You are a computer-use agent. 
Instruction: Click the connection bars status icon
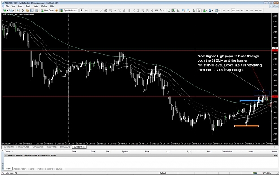point(255,173)
